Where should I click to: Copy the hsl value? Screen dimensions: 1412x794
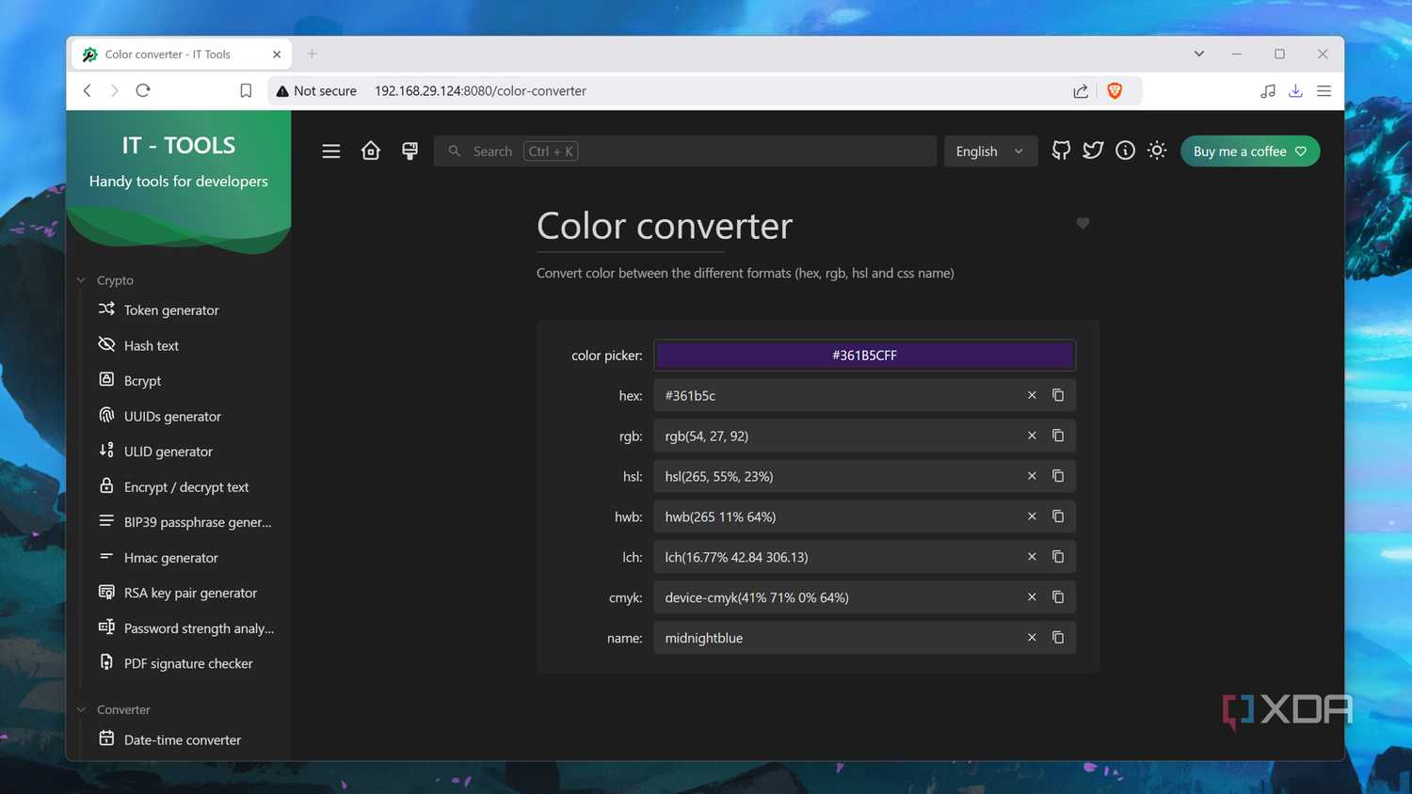click(x=1058, y=476)
